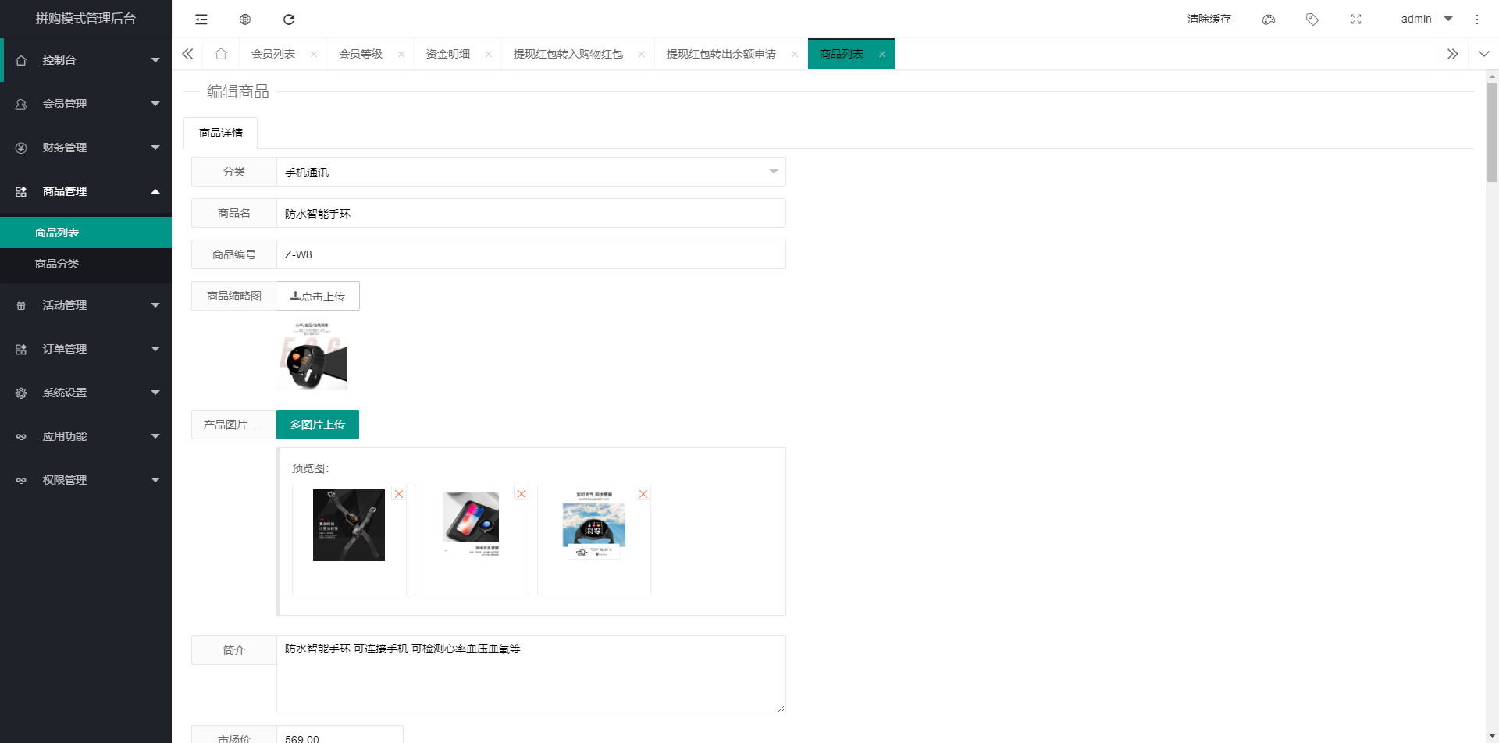This screenshot has height=743, width=1499.
Task: Select 商品分类 in the sidebar
Action: tap(57, 264)
